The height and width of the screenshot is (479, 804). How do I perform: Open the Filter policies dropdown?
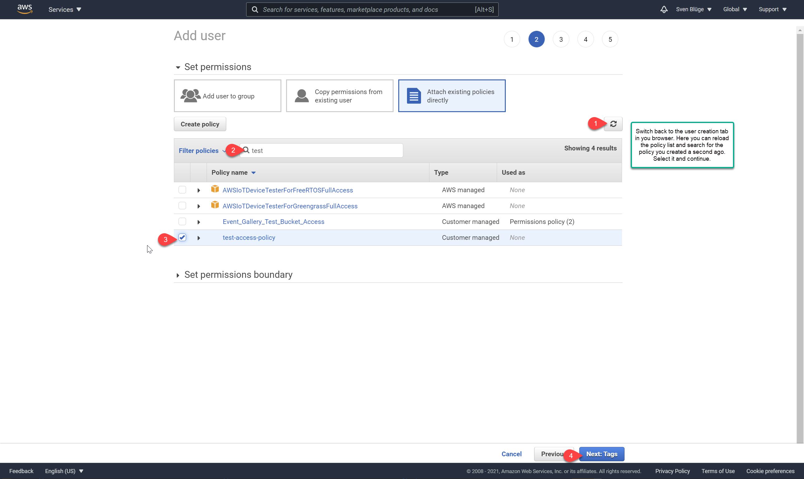coord(202,150)
